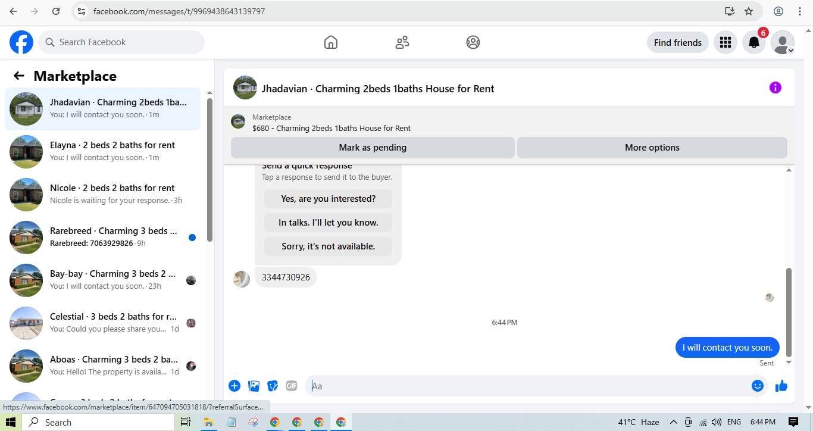Open the Nicole conversation
813x431 pixels.
coord(102,194)
